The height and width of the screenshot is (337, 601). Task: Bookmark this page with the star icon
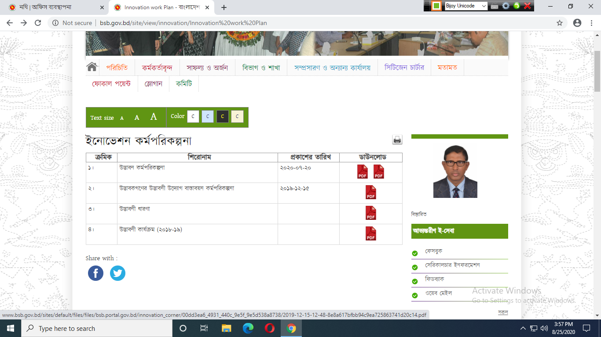(560, 23)
